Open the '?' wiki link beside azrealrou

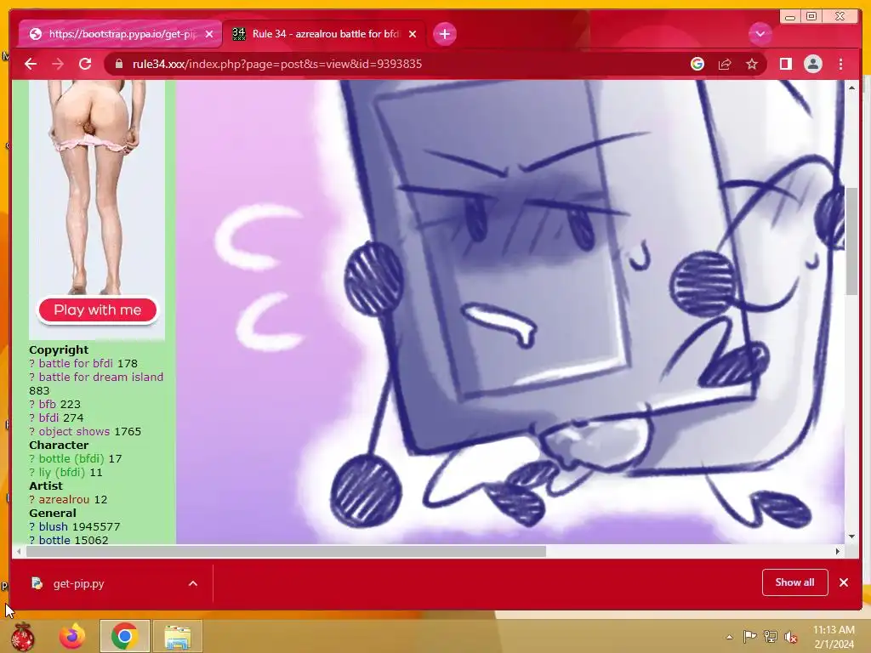[x=31, y=499]
